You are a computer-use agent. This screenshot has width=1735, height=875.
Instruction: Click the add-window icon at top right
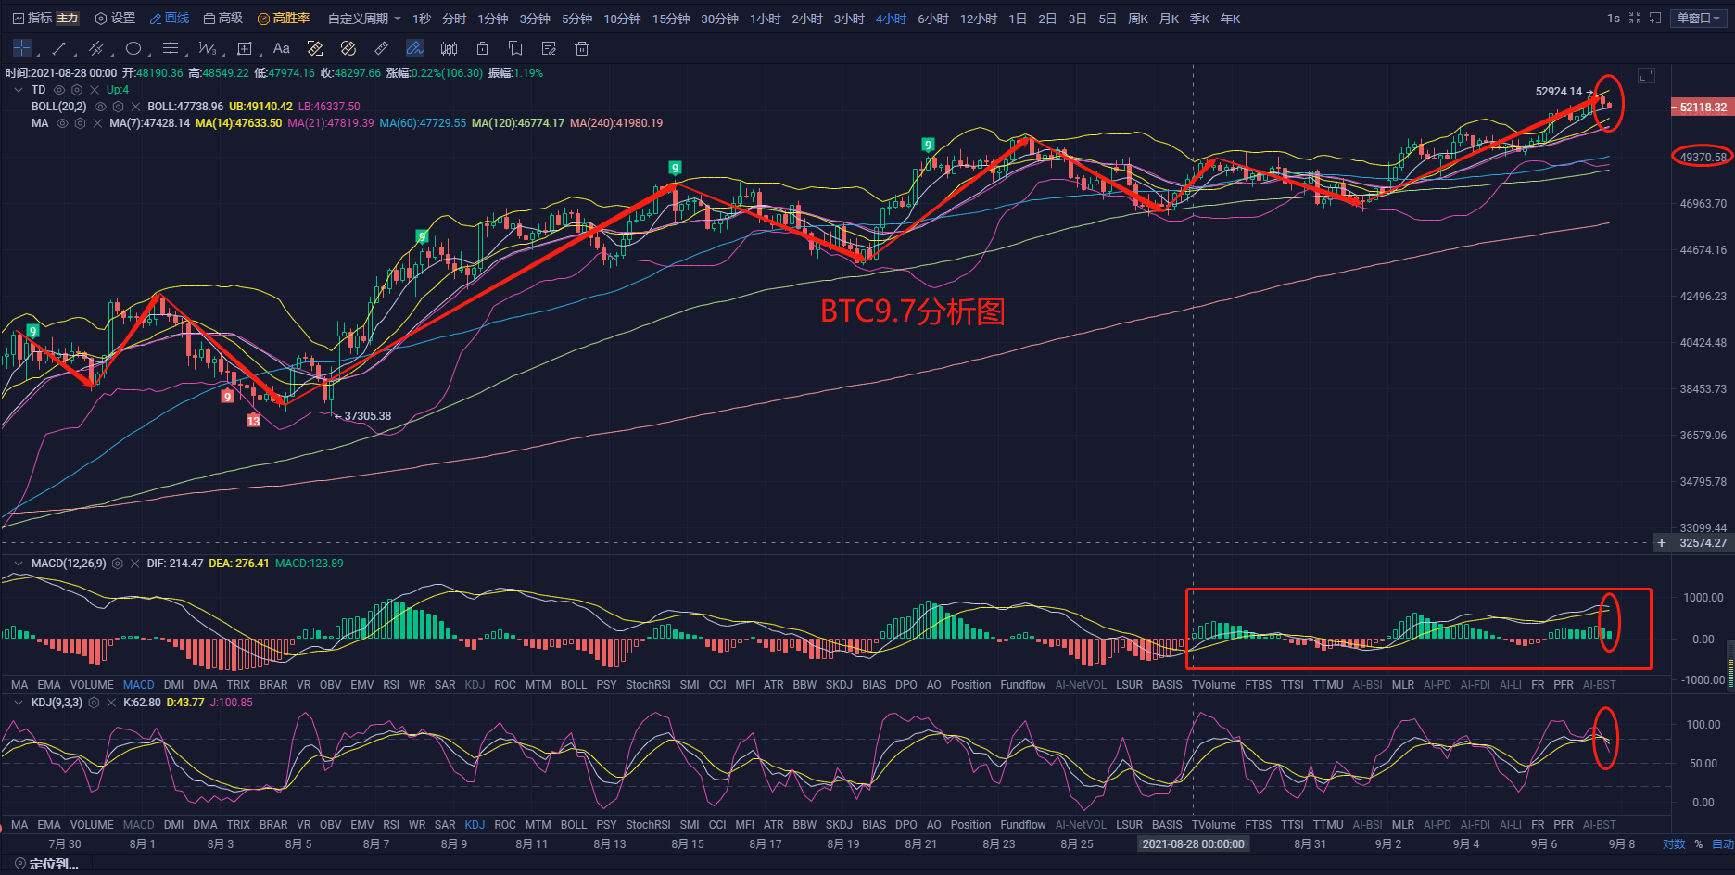coord(1655,19)
